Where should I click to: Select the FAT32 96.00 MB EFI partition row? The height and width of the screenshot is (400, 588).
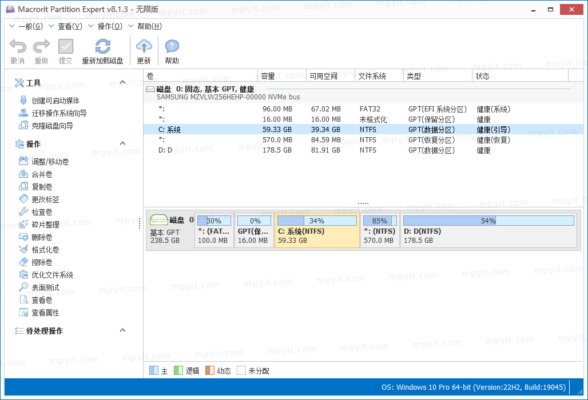[363, 109]
